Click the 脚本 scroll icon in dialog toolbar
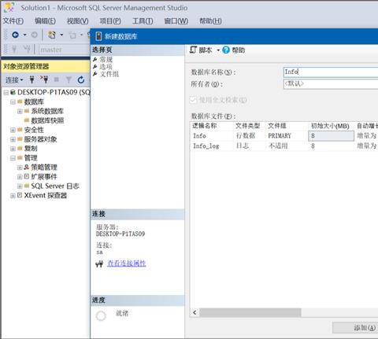Screen dimensions: 378x339 click(193, 50)
